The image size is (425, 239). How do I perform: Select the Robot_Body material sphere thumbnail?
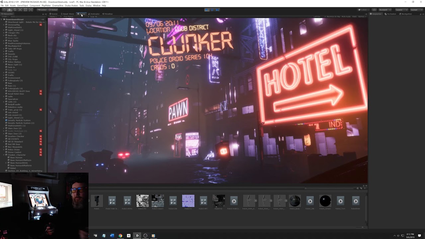point(295,201)
